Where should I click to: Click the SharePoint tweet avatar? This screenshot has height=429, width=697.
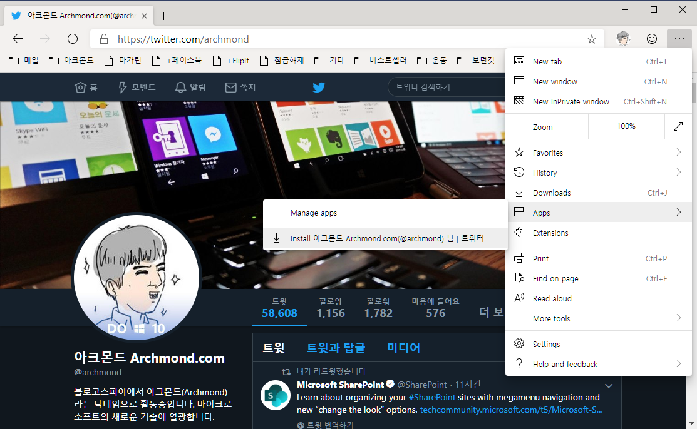(276, 395)
